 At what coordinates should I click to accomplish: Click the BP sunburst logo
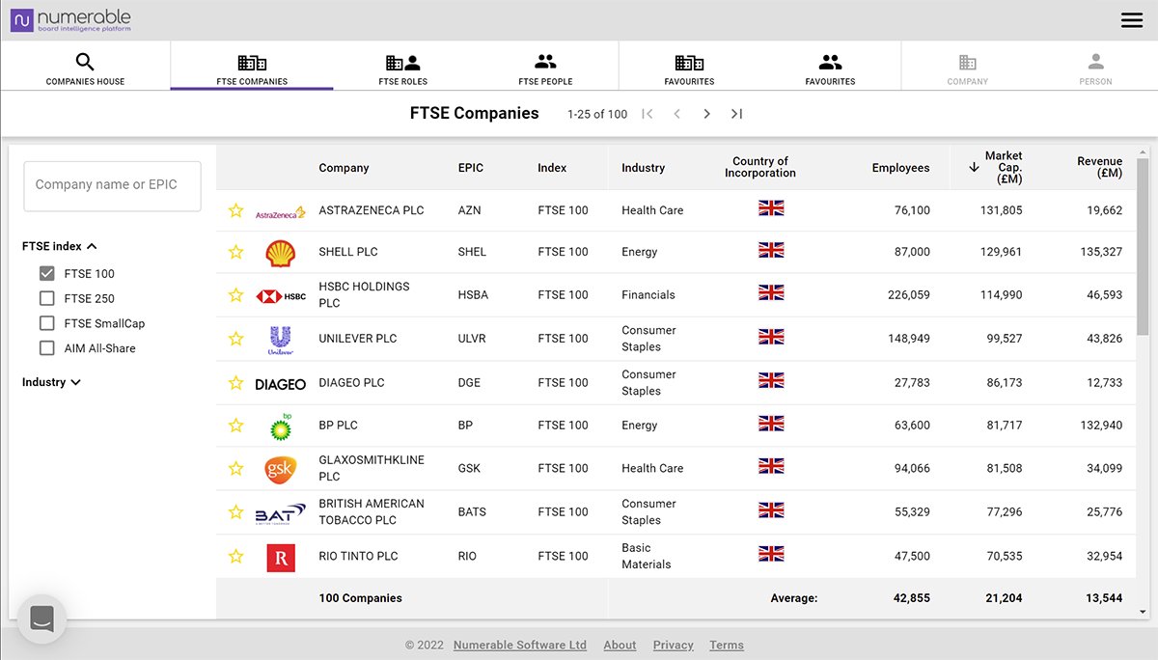(x=280, y=426)
